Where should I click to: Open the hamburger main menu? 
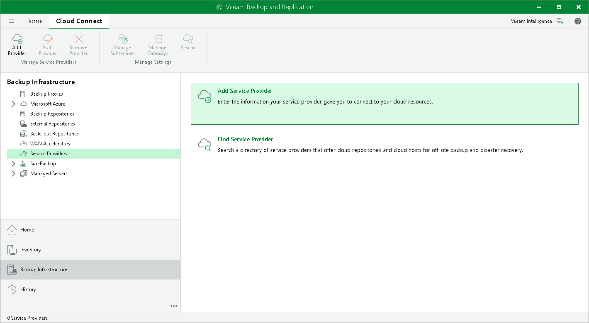click(11, 21)
